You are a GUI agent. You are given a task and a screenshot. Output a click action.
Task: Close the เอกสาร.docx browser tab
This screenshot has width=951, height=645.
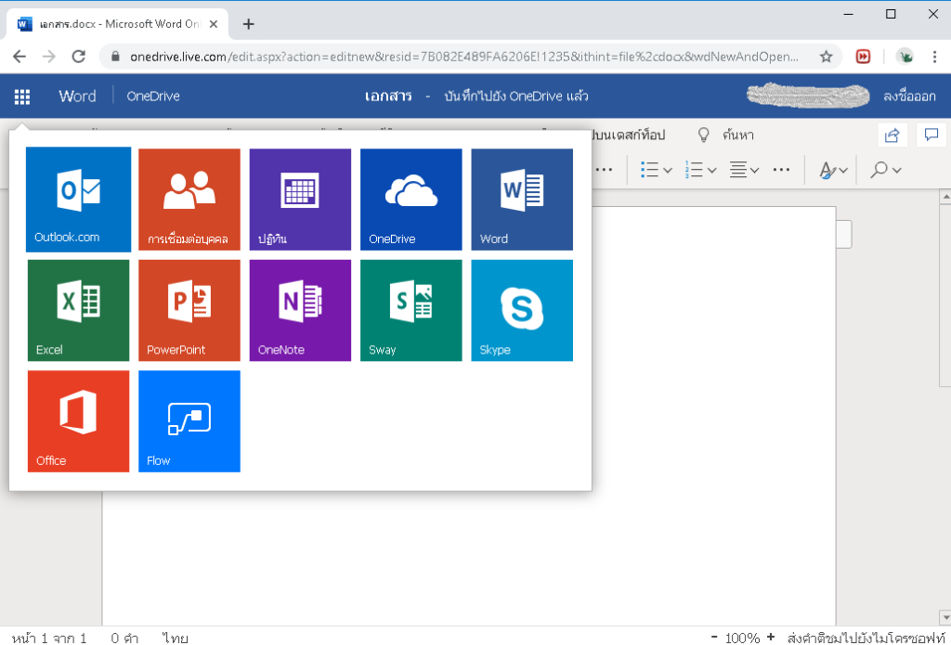pos(214,24)
